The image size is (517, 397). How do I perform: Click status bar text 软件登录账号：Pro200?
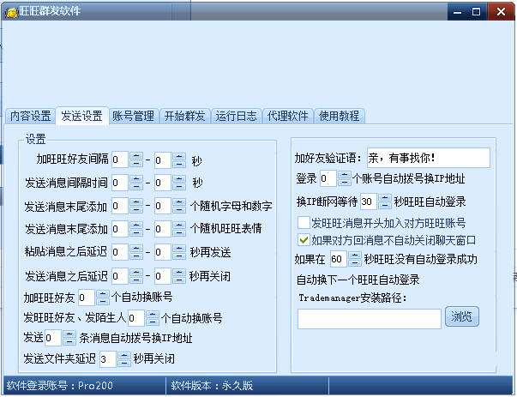click(x=60, y=386)
